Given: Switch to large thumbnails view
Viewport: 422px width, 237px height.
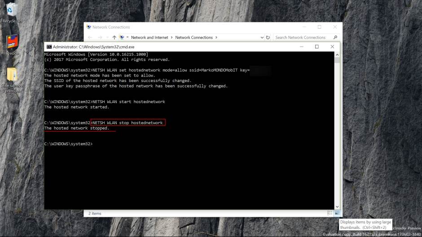Looking at the screenshot, I should [x=337, y=213].
